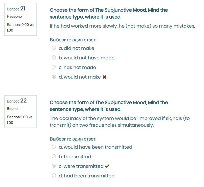The height and width of the screenshot is (187, 204).
Task: Choose the 'transmitted' radio option
Action: coord(54,156)
